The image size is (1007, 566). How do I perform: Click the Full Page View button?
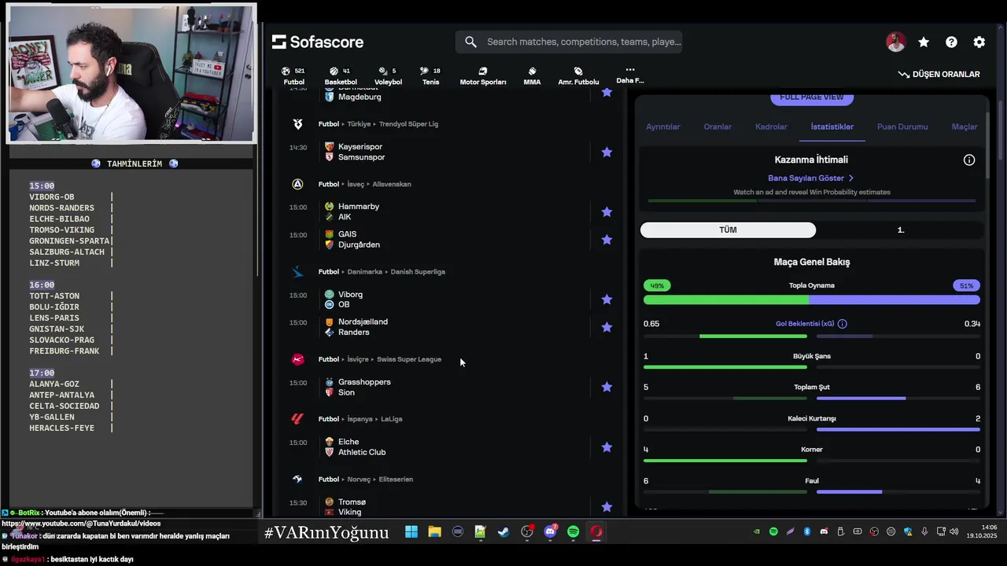tap(812, 97)
